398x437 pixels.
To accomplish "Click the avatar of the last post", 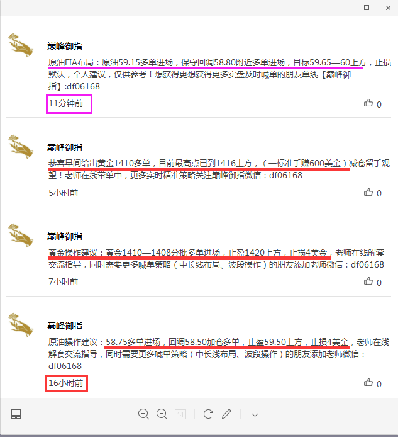I will [x=21, y=325].
